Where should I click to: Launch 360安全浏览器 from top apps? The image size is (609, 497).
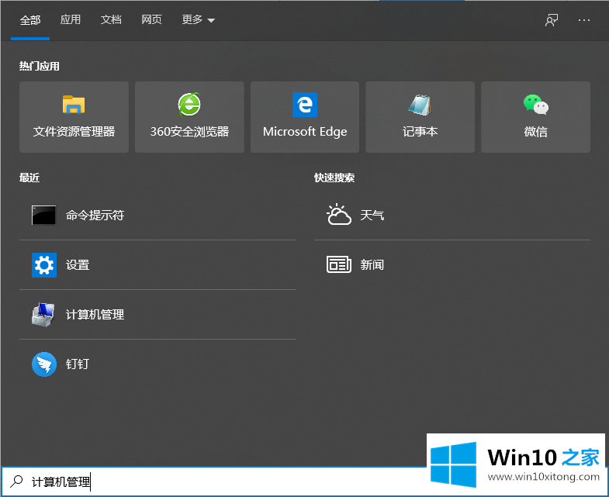pyautogui.click(x=189, y=117)
